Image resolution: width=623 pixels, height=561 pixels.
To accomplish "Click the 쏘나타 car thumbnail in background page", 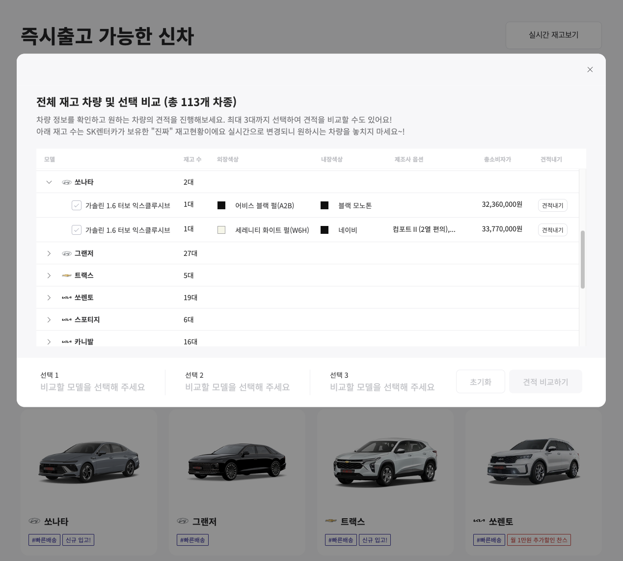I will tap(89, 461).
